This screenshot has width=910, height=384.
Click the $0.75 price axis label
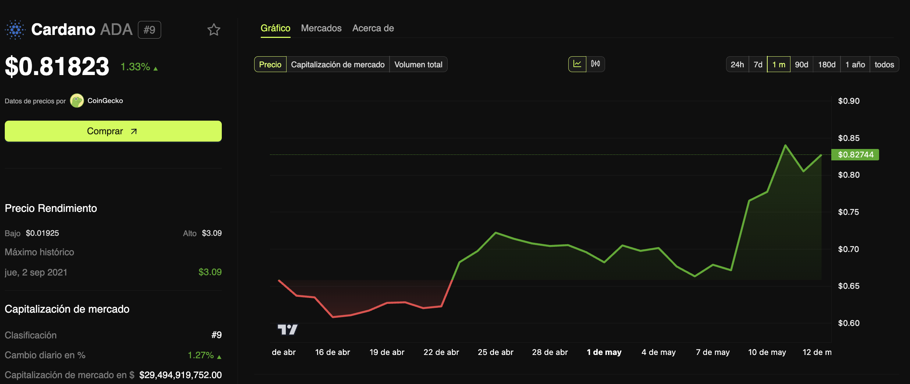[849, 212]
